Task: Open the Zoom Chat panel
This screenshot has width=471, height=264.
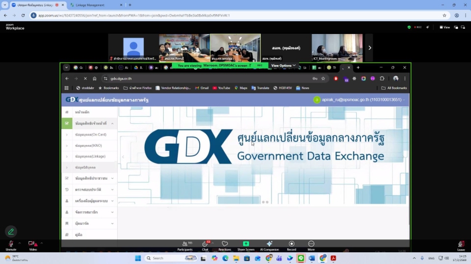Action: [x=205, y=245]
